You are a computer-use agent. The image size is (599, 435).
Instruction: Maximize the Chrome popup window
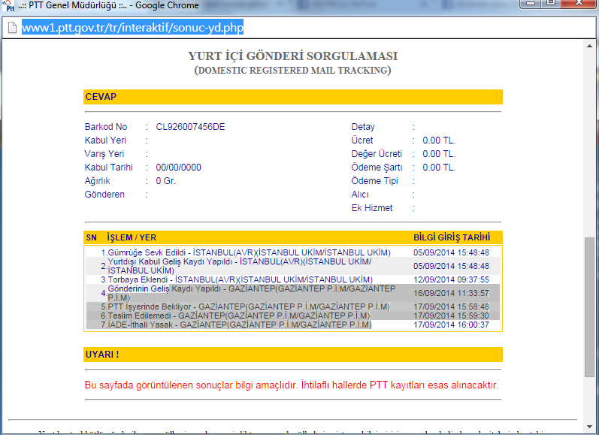[550, 3]
